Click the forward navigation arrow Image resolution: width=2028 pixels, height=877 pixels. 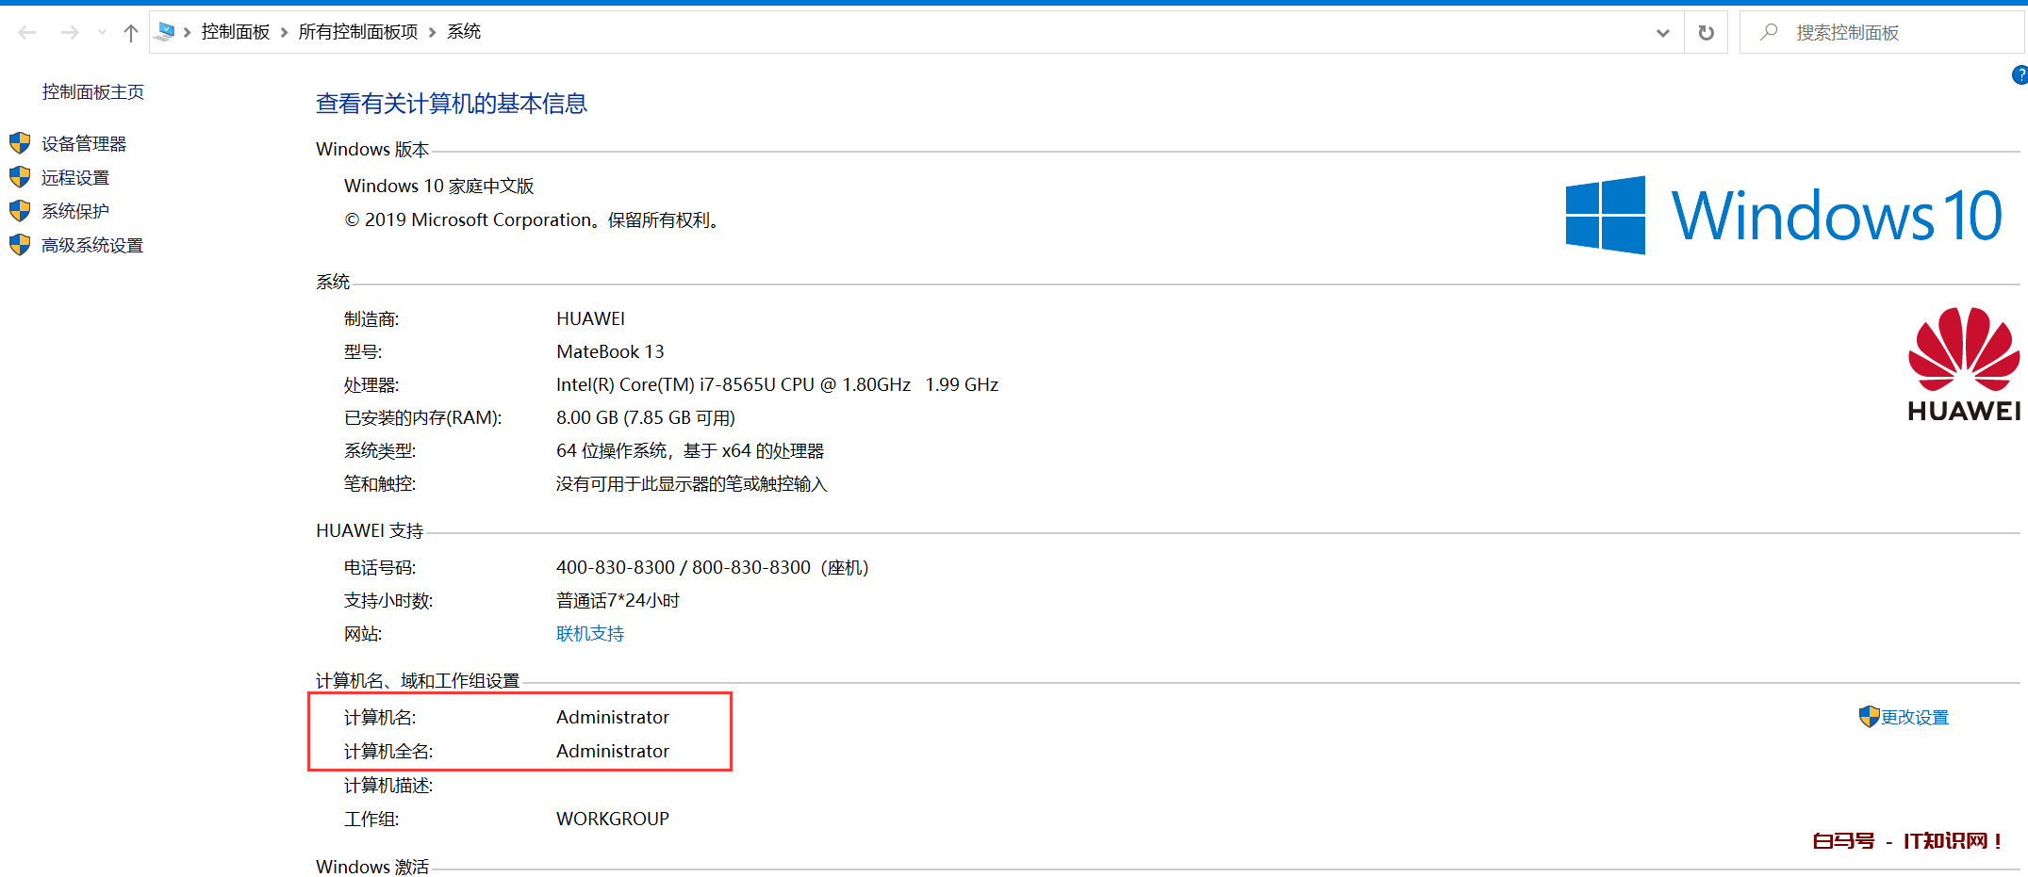(69, 31)
